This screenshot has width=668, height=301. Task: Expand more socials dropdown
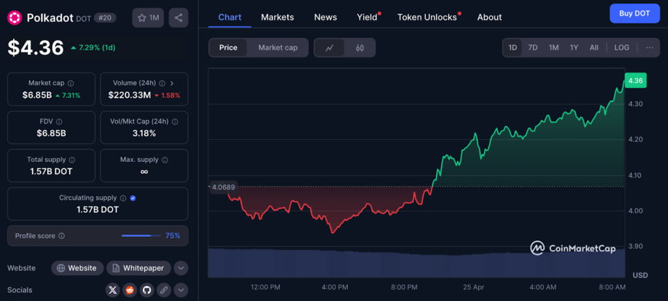pyautogui.click(x=181, y=290)
